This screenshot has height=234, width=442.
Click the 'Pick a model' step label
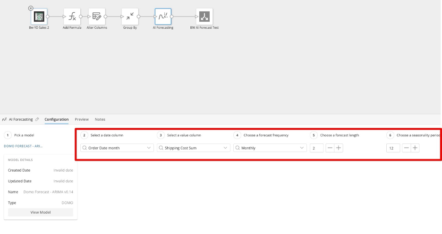[24, 135]
